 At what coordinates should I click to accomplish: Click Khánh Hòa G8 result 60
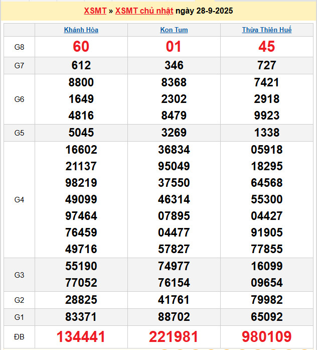81,47
